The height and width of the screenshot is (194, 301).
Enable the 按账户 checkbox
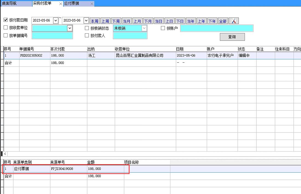click(163, 28)
